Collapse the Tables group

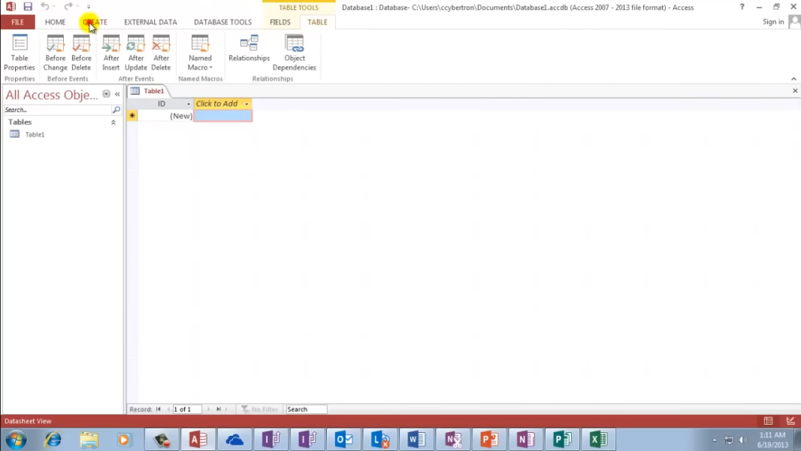pos(113,123)
